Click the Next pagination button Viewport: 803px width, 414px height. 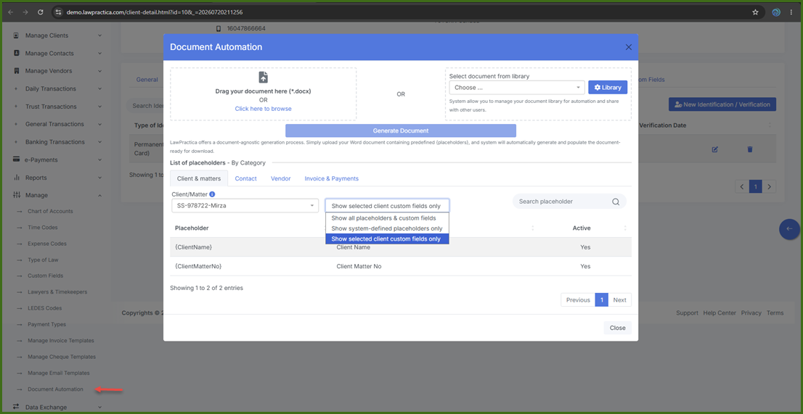619,300
